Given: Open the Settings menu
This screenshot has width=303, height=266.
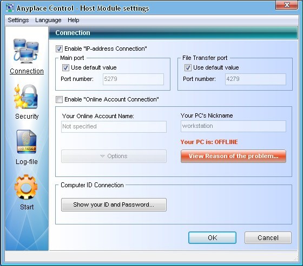Looking at the screenshot, I should pos(18,20).
